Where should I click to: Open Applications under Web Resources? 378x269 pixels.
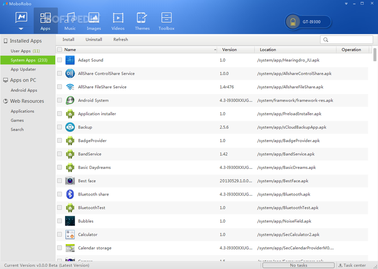point(23,111)
